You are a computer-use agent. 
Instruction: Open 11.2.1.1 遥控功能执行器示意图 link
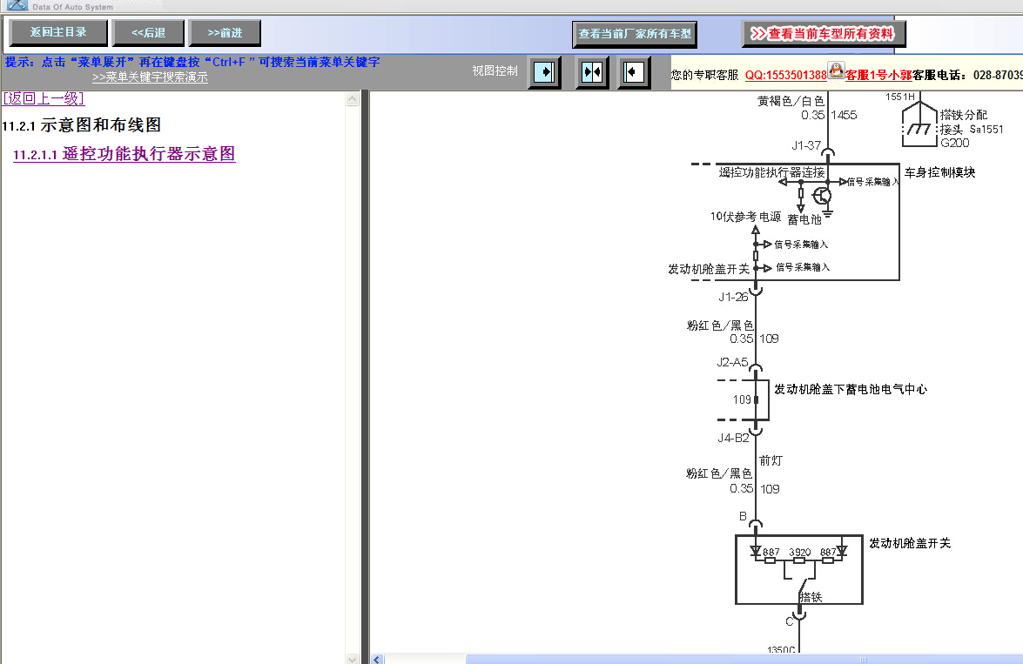124,154
